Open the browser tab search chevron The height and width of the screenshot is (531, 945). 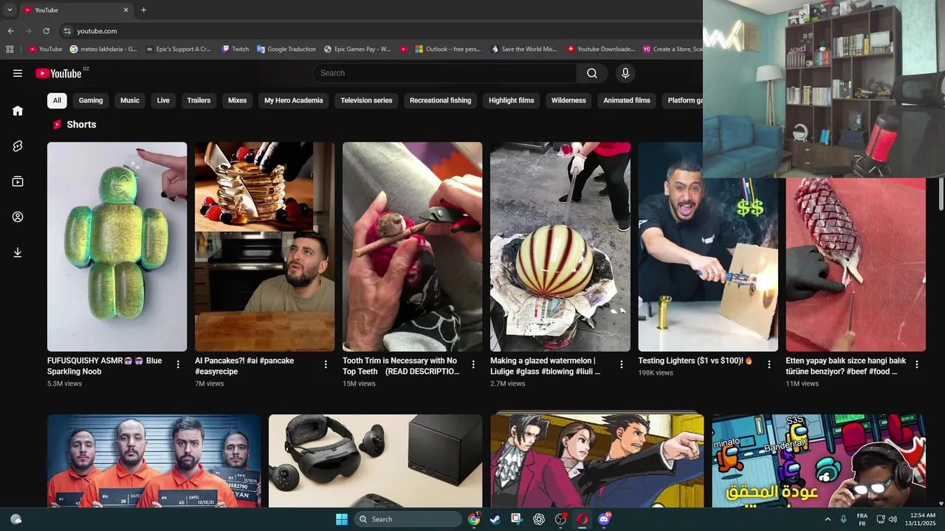pos(10,10)
